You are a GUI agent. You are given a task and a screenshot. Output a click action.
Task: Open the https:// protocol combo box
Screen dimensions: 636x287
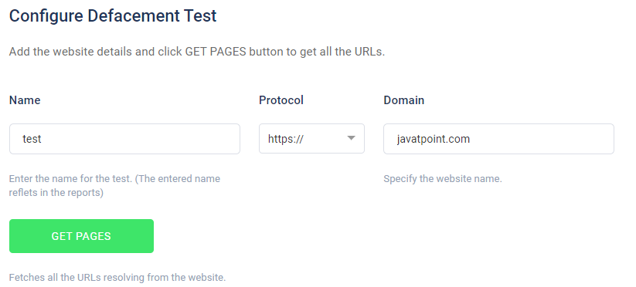[x=311, y=139]
